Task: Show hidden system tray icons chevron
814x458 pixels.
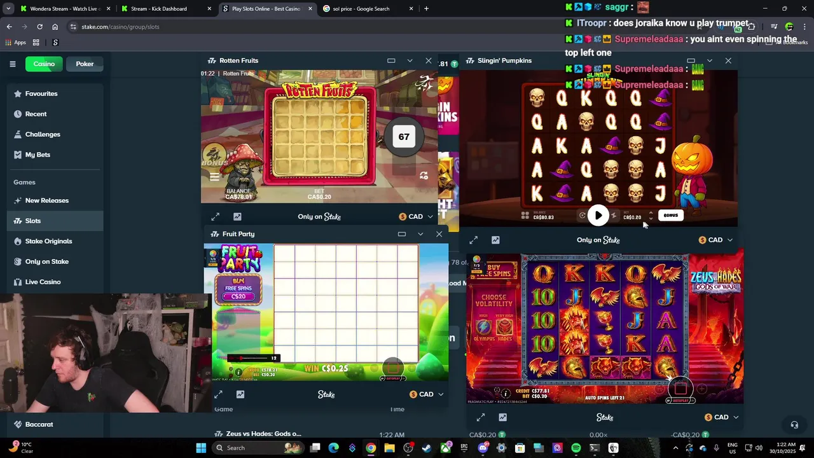Action: [677, 448]
